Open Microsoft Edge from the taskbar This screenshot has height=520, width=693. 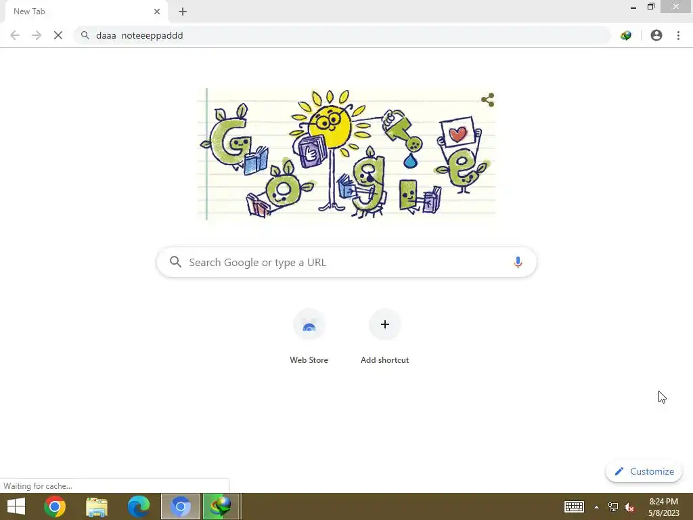pos(138,506)
